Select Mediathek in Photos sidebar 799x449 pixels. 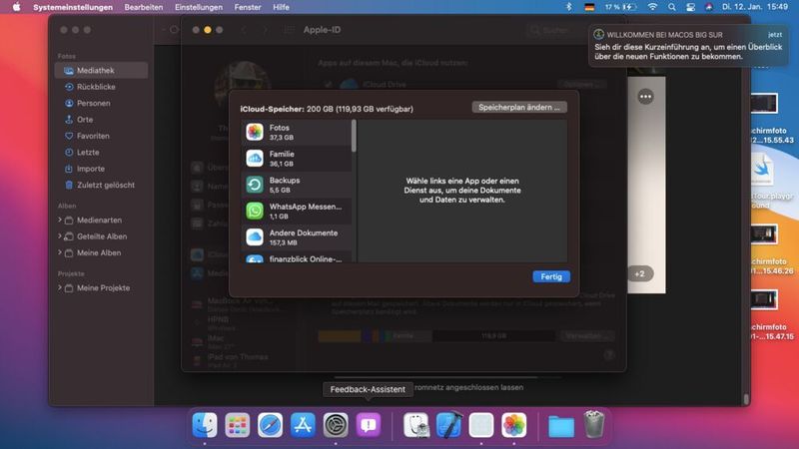click(x=102, y=70)
